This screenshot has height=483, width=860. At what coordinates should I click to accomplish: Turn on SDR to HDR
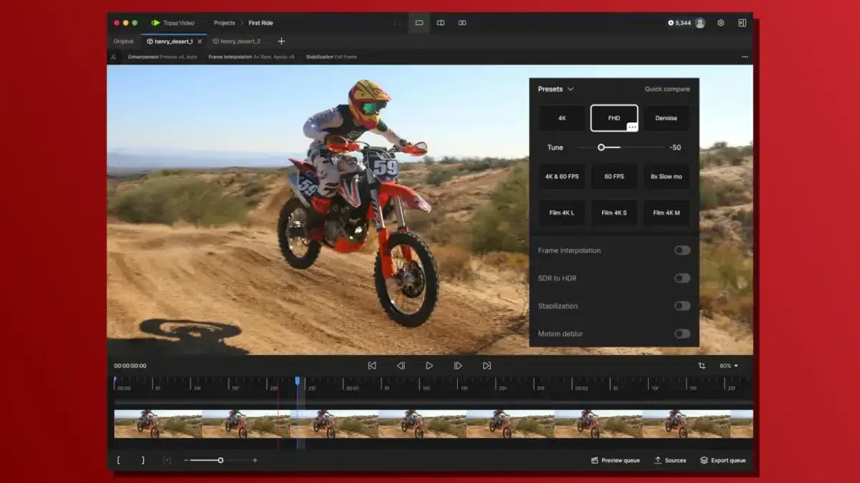click(x=682, y=278)
